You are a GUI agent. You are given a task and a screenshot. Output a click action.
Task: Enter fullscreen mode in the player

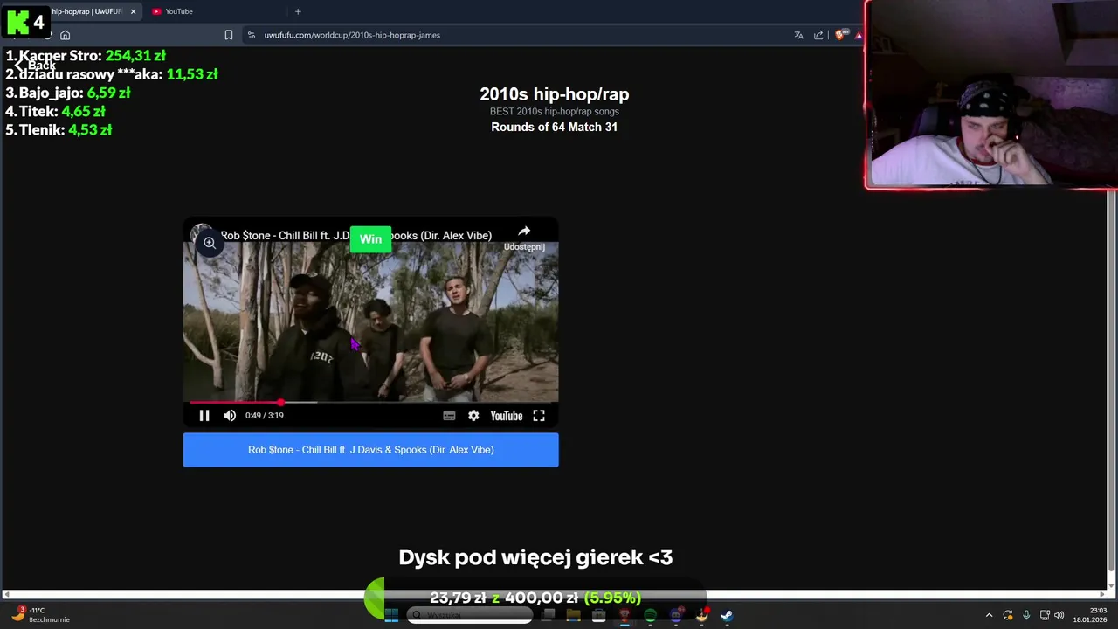(539, 416)
